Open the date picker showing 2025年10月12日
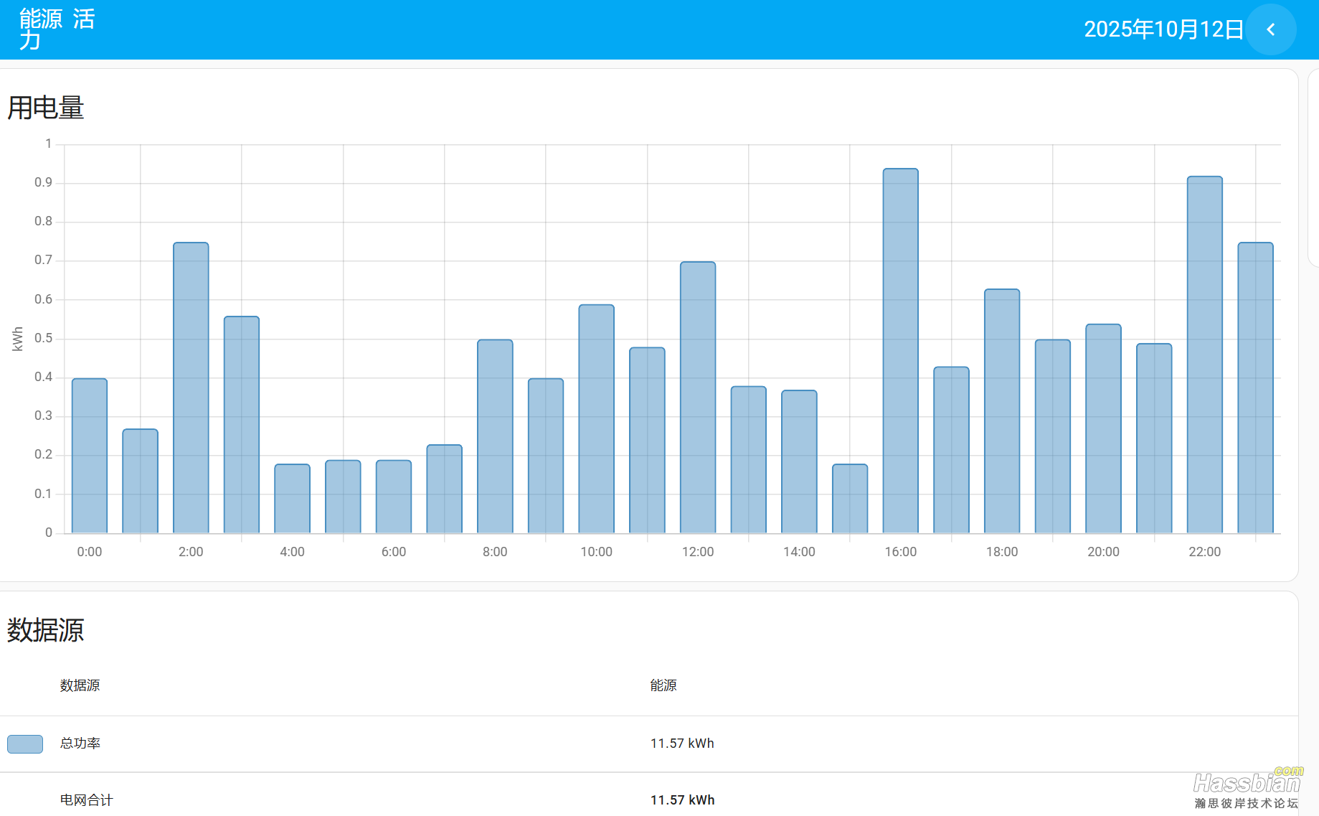This screenshot has height=816, width=1319. [x=1163, y=29]
